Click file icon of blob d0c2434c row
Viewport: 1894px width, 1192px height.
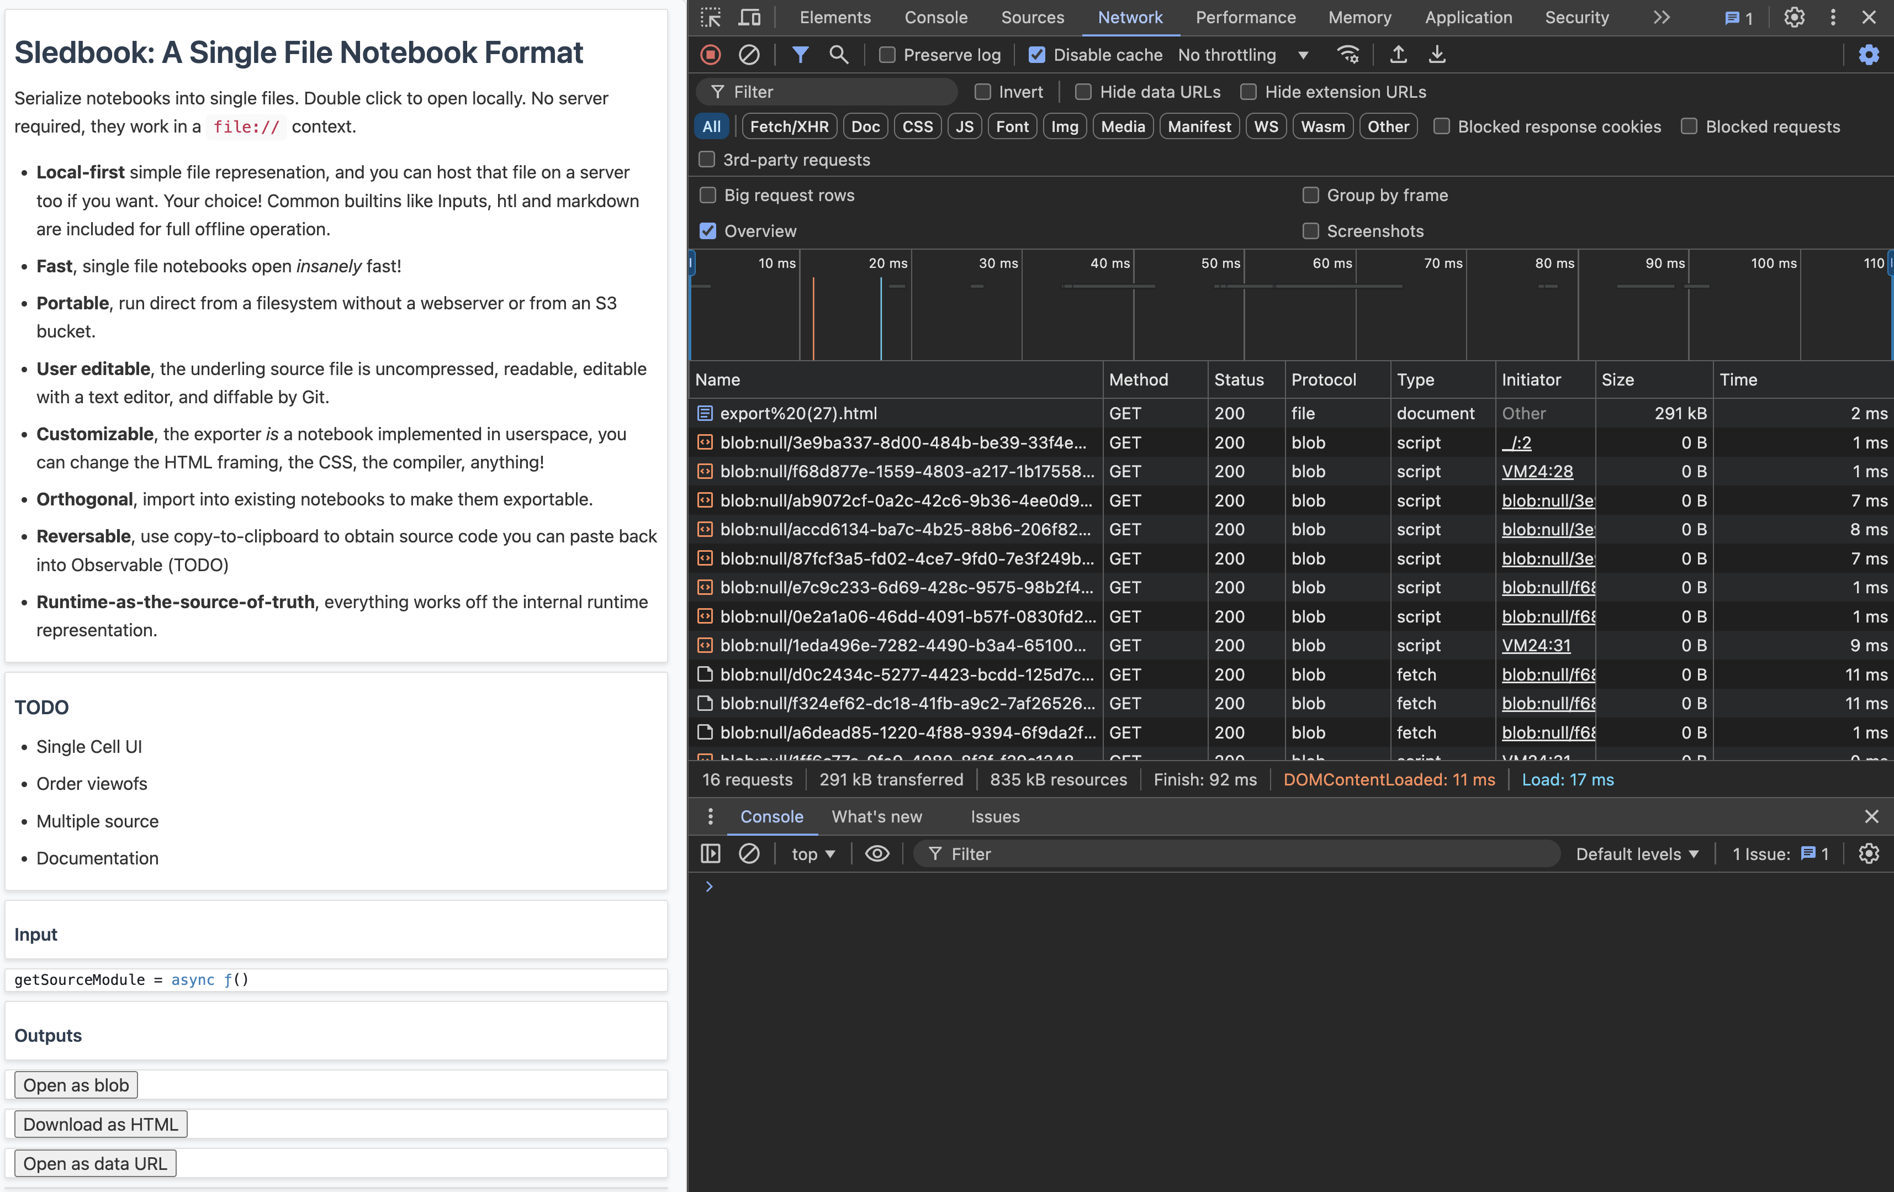click(x=705, y=674)
